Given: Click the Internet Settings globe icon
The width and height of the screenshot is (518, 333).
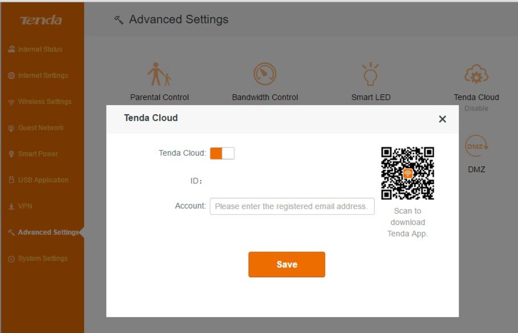Looking at the screenshot, I should click(x=11, y=76).
